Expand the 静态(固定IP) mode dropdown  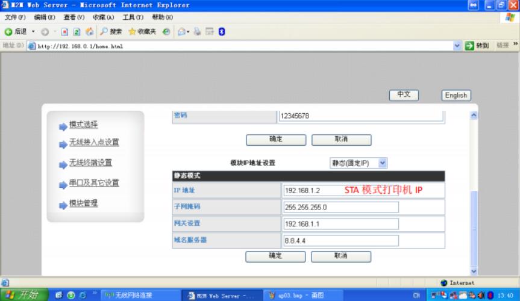point(383,163)
